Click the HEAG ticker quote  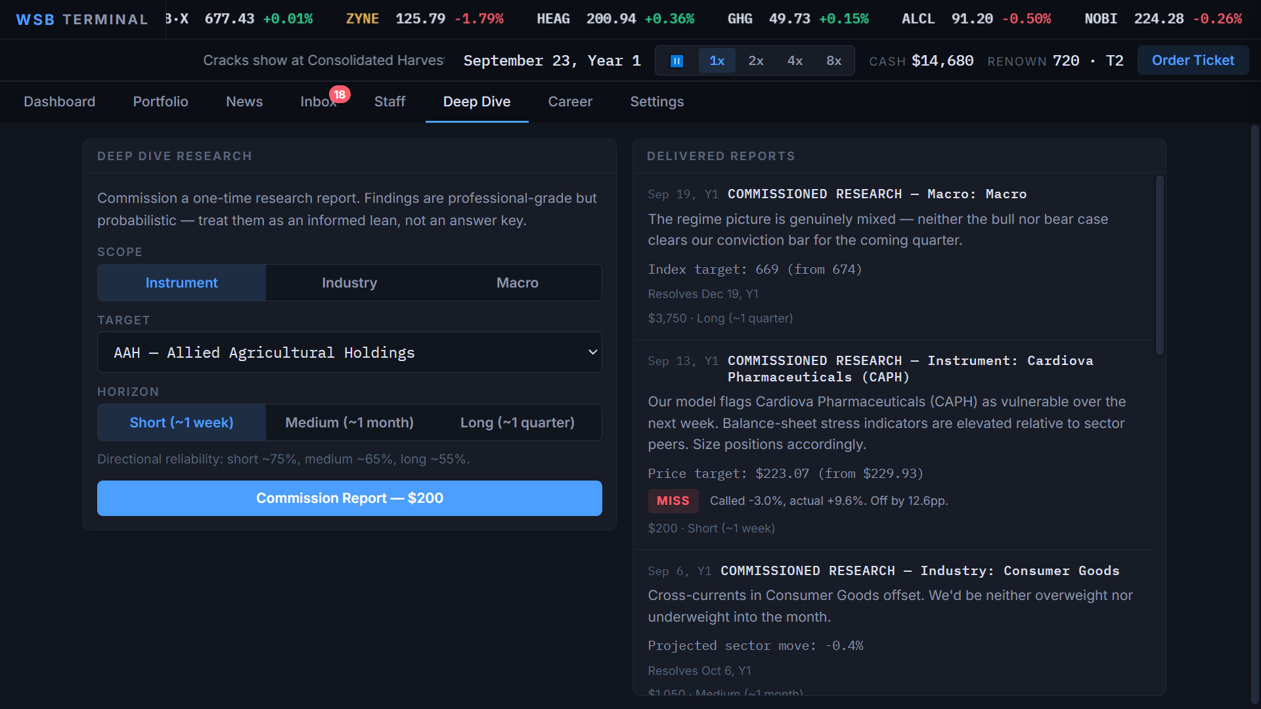pyautogui.click(x=615, y=19)
